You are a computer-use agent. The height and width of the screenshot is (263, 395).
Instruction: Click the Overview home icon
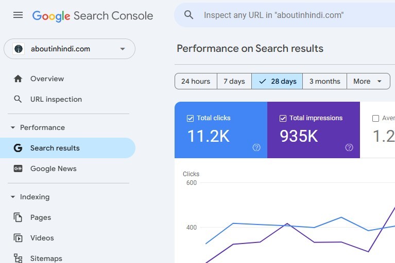(18, 79)
